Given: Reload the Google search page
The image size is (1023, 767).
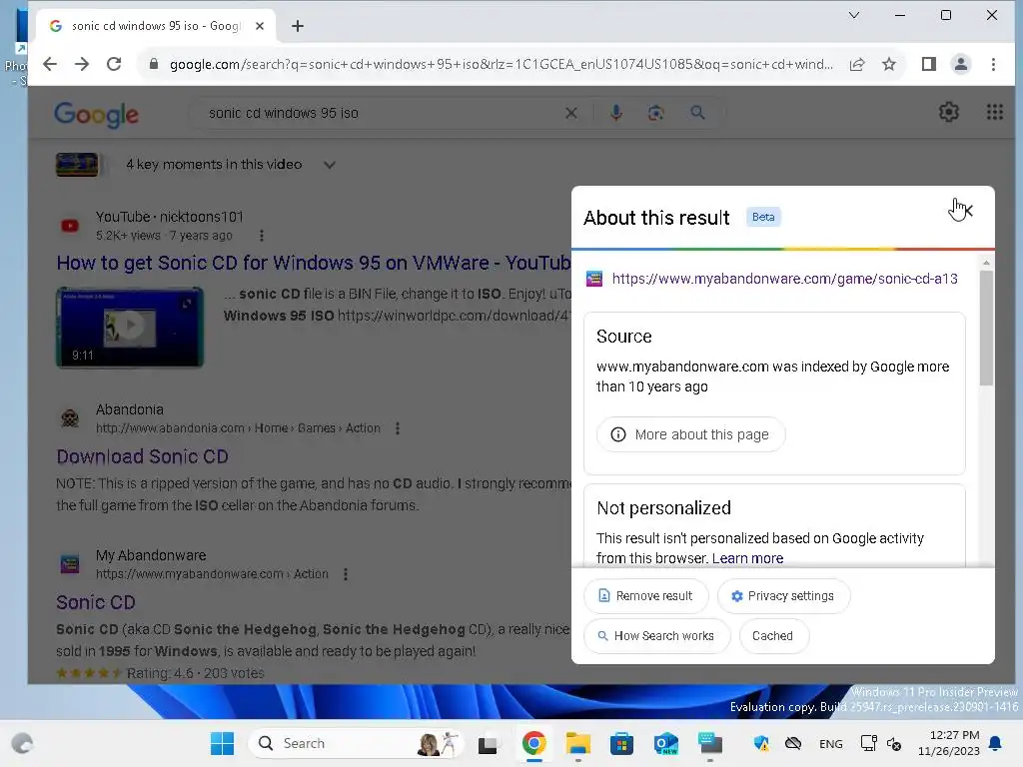Looking at the screenshot, I should point(114,64).
